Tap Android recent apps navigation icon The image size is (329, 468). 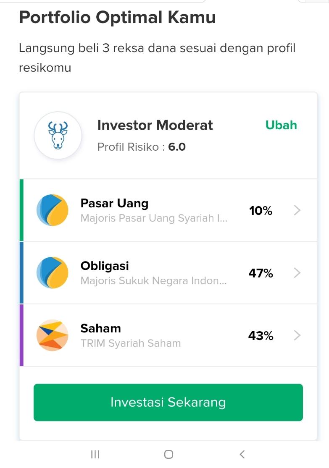[95, 454]
